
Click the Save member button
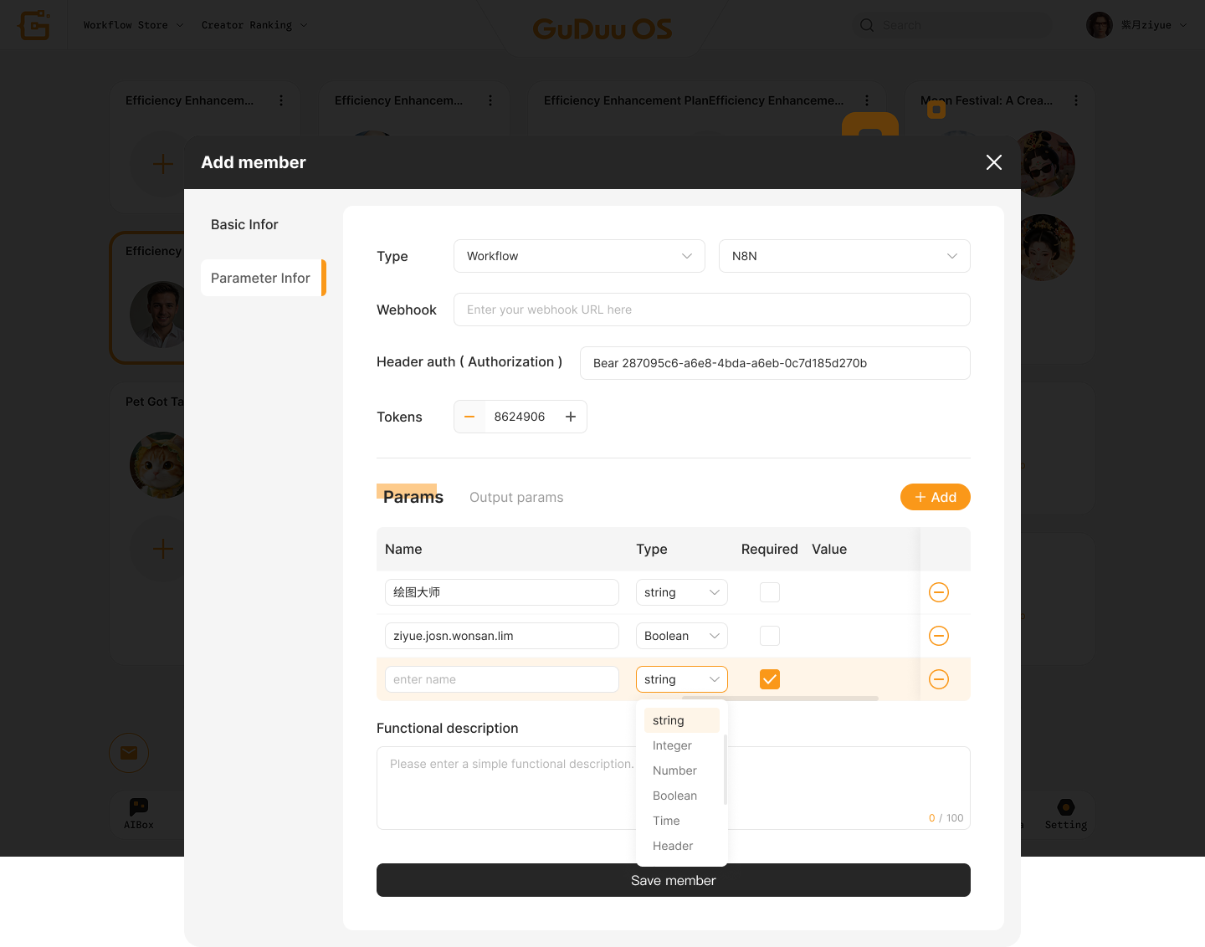click(673, 880)
